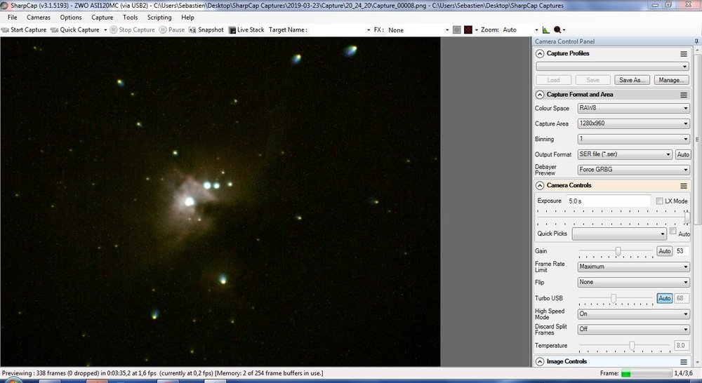702x383 pixels.
Task: Click the Save profile button
Action: coord(592,80)
